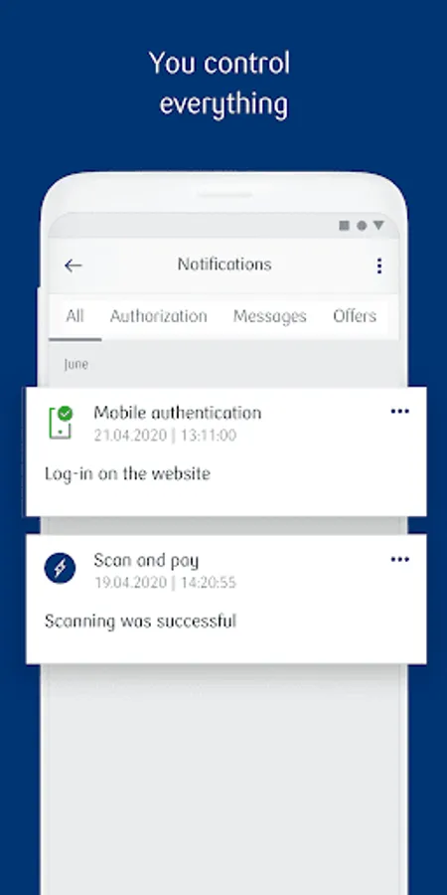Tap the Mobile authentication phone checkmark icon
447x895 pixels.
[61, 423]
